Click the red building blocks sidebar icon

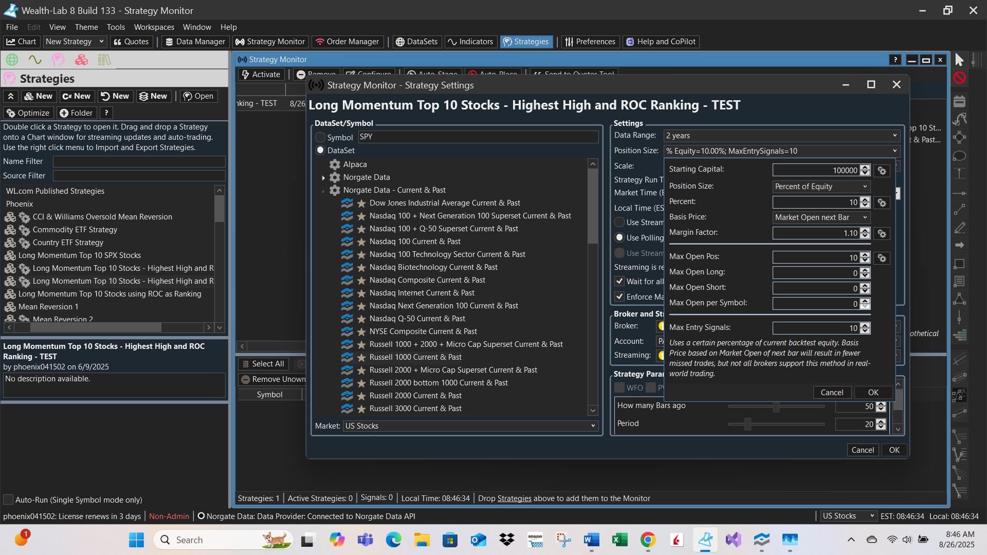click(x=81, y=60)
